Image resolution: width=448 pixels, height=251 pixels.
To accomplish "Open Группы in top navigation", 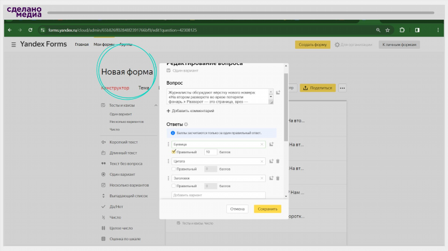I will click(x=126, y=45).
